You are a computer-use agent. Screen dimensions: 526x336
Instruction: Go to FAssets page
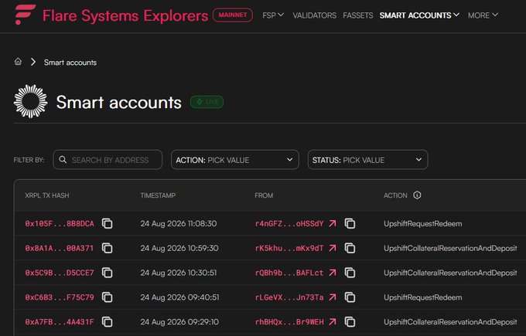[x=357, y=15]
